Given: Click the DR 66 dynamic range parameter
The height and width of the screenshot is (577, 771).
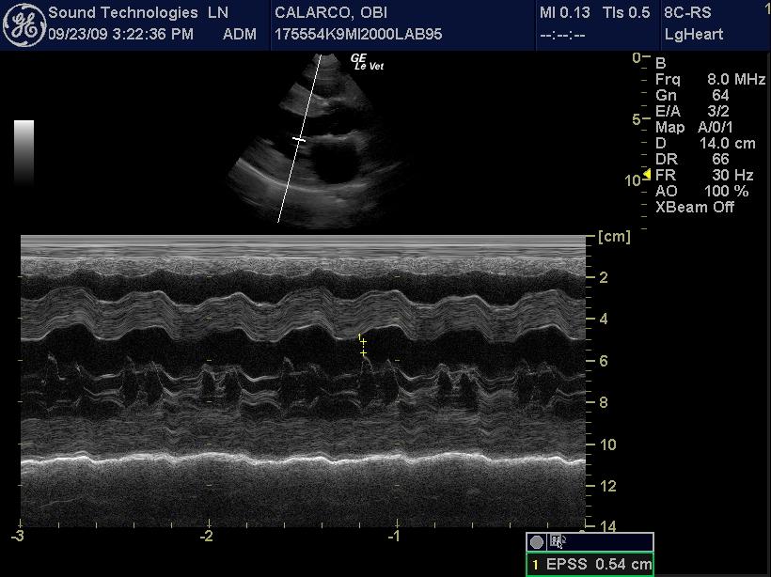Looking at the screenshot, I should tap(693, 160).
